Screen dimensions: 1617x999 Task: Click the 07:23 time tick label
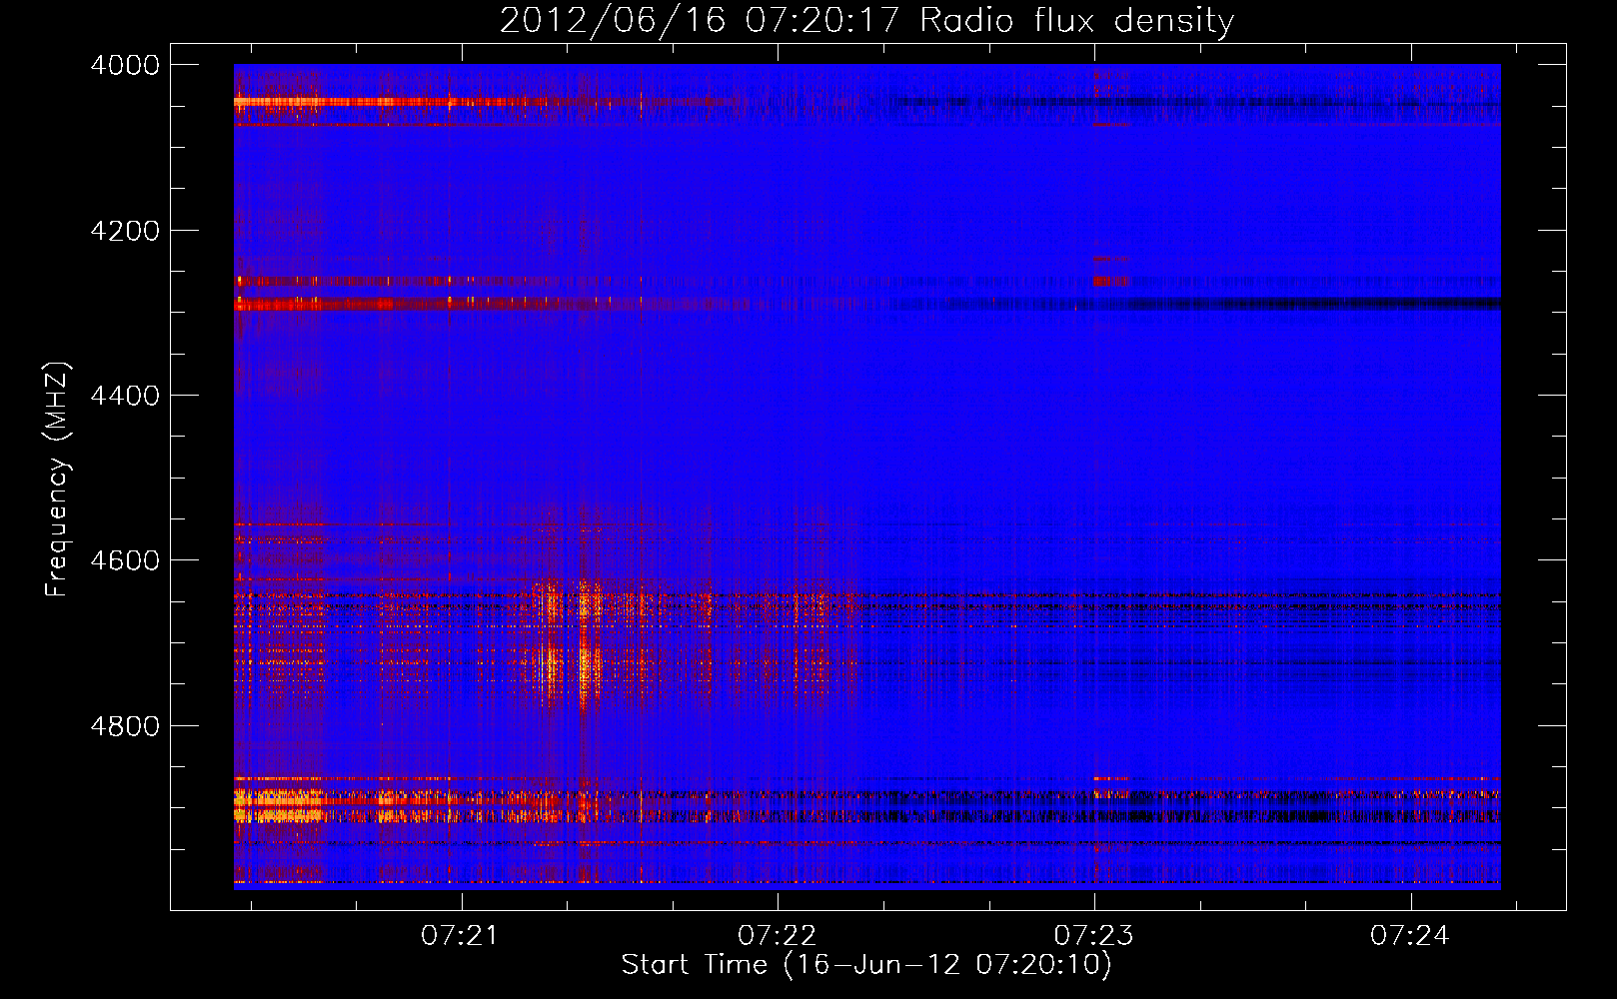1093,936
